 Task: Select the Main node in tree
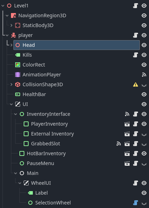pyautogui.click(x=32, y=173)
